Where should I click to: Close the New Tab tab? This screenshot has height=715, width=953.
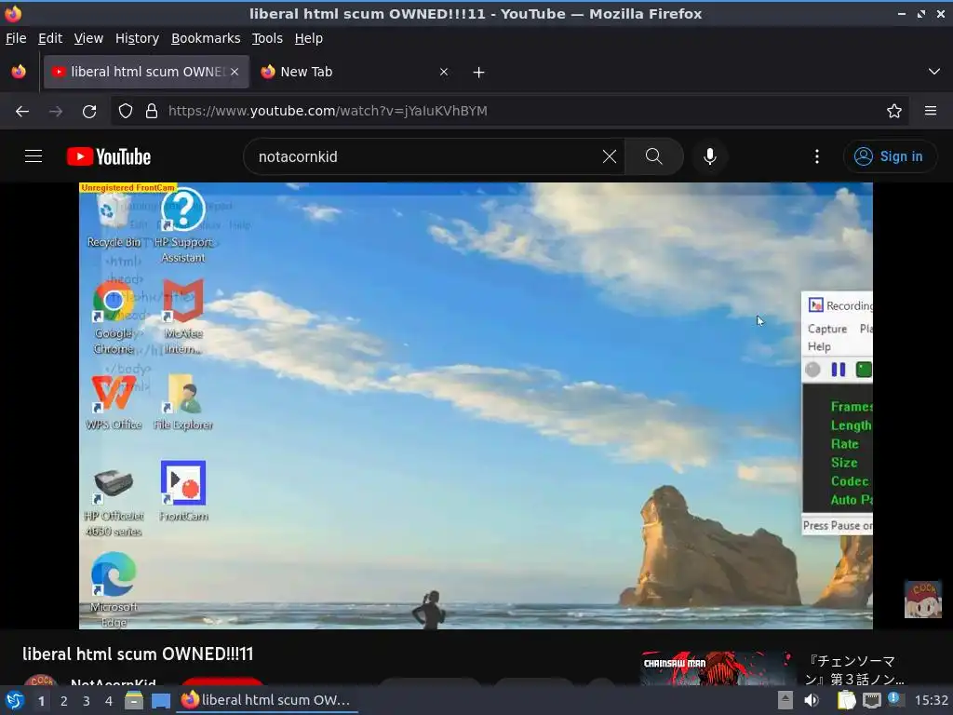click(x=444, y=72)
